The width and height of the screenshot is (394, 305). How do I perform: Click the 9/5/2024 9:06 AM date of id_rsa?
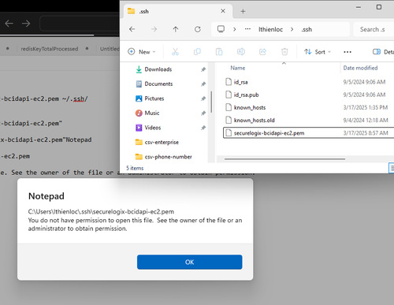click(x=364, y=82)
